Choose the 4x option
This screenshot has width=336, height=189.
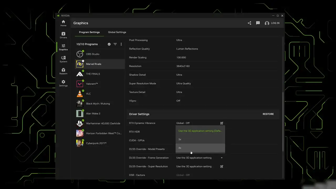200,148
